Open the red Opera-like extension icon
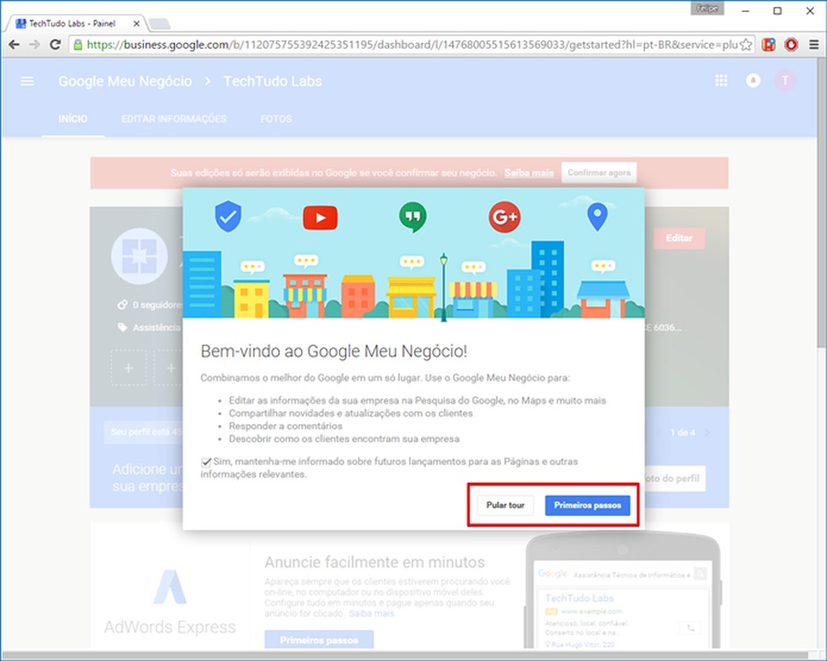 point(791,45)
